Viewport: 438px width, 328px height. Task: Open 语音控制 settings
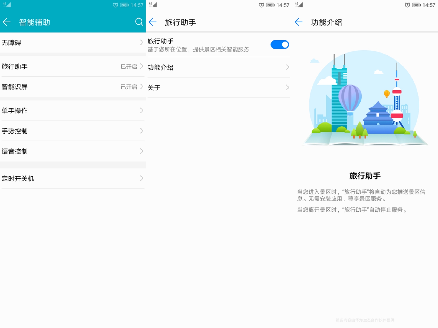pyautogui.click(x=73, y=151)
